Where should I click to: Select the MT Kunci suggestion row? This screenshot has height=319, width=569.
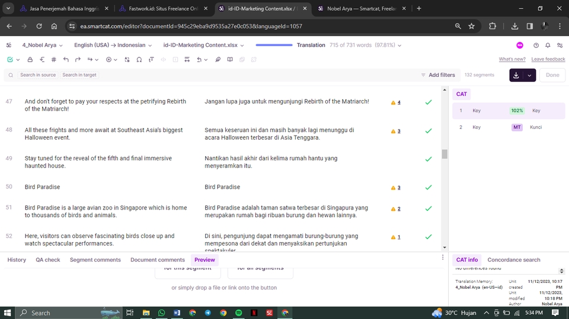click(509, 127)
